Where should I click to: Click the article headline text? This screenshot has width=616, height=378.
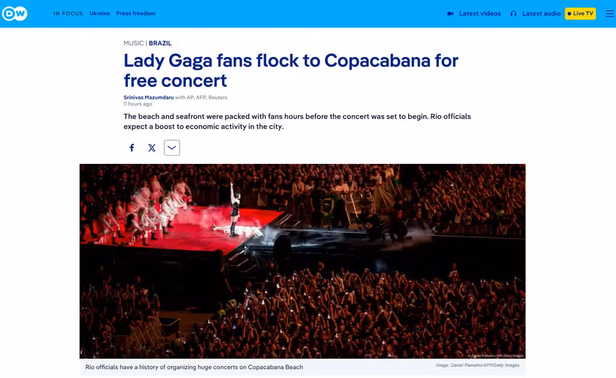pos(290,70)
